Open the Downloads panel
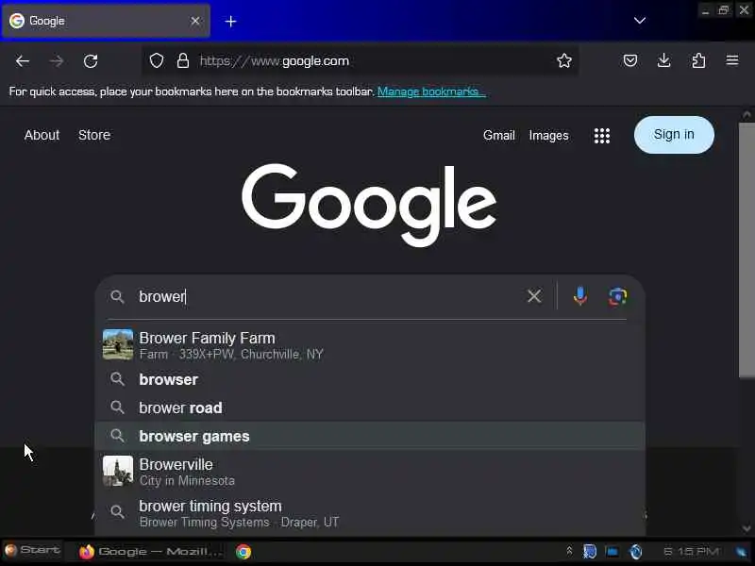 pos(664,60)
